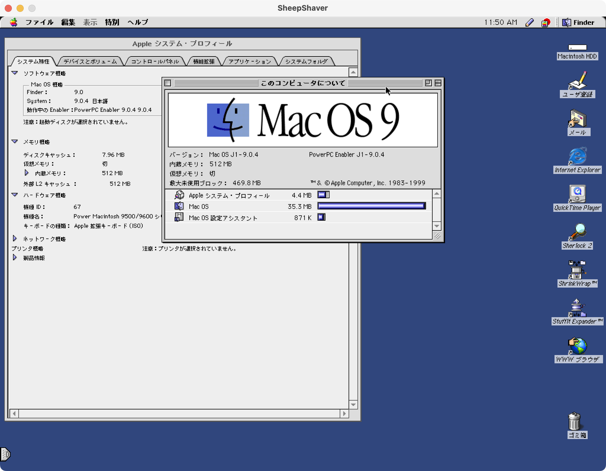Click the Mac OS 設定アシスタント icon in list
The height and width of the screenshot is (471, 606).
[179, 218]
